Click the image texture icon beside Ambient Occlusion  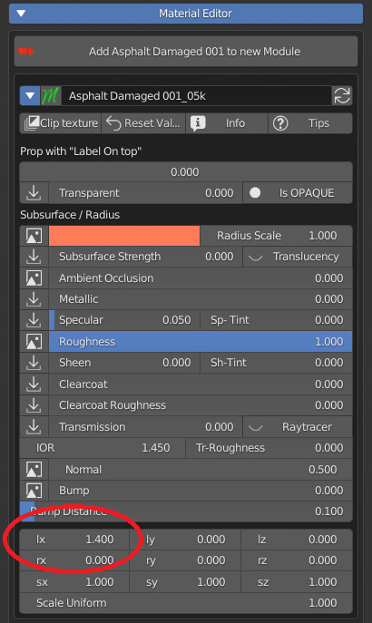click(x=34, y=278)
